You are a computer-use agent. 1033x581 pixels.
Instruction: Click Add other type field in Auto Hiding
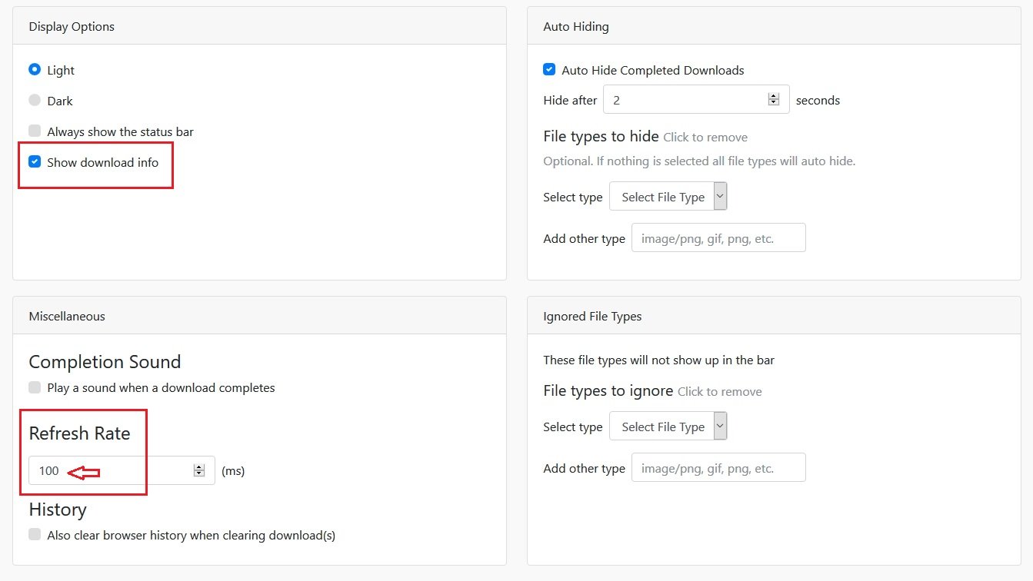click(x=718, y=238)
